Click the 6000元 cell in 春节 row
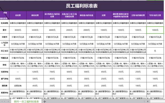The width and height of the screenshot is (165, 103). click(35, 30)
